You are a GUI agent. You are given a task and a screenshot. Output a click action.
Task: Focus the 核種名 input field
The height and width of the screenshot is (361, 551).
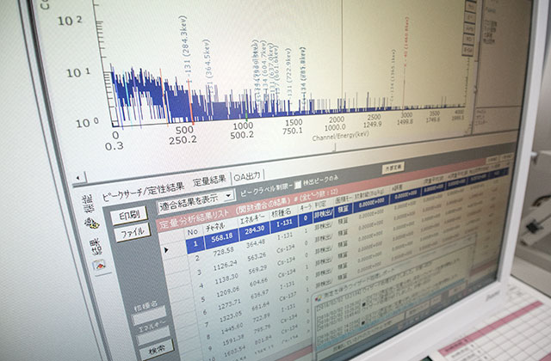click(151, 315)
